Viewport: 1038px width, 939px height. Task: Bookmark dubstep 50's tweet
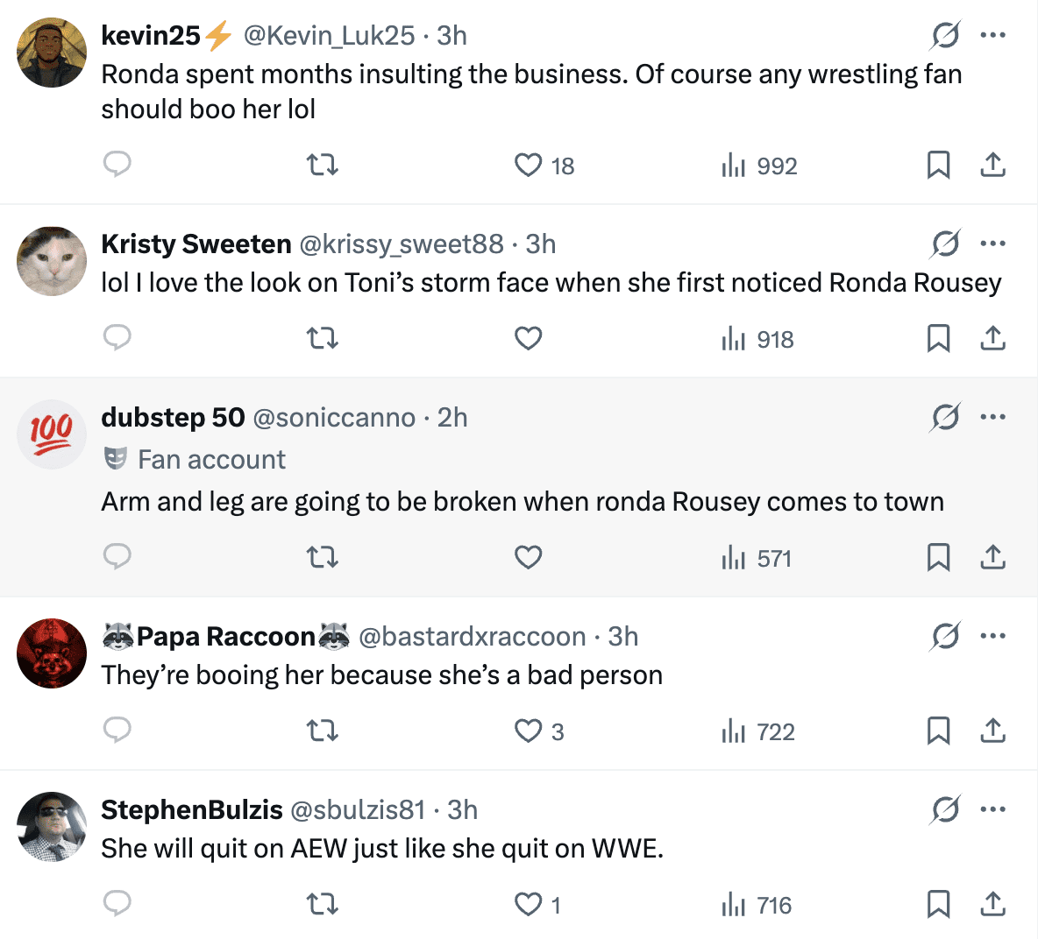[938, 557]
